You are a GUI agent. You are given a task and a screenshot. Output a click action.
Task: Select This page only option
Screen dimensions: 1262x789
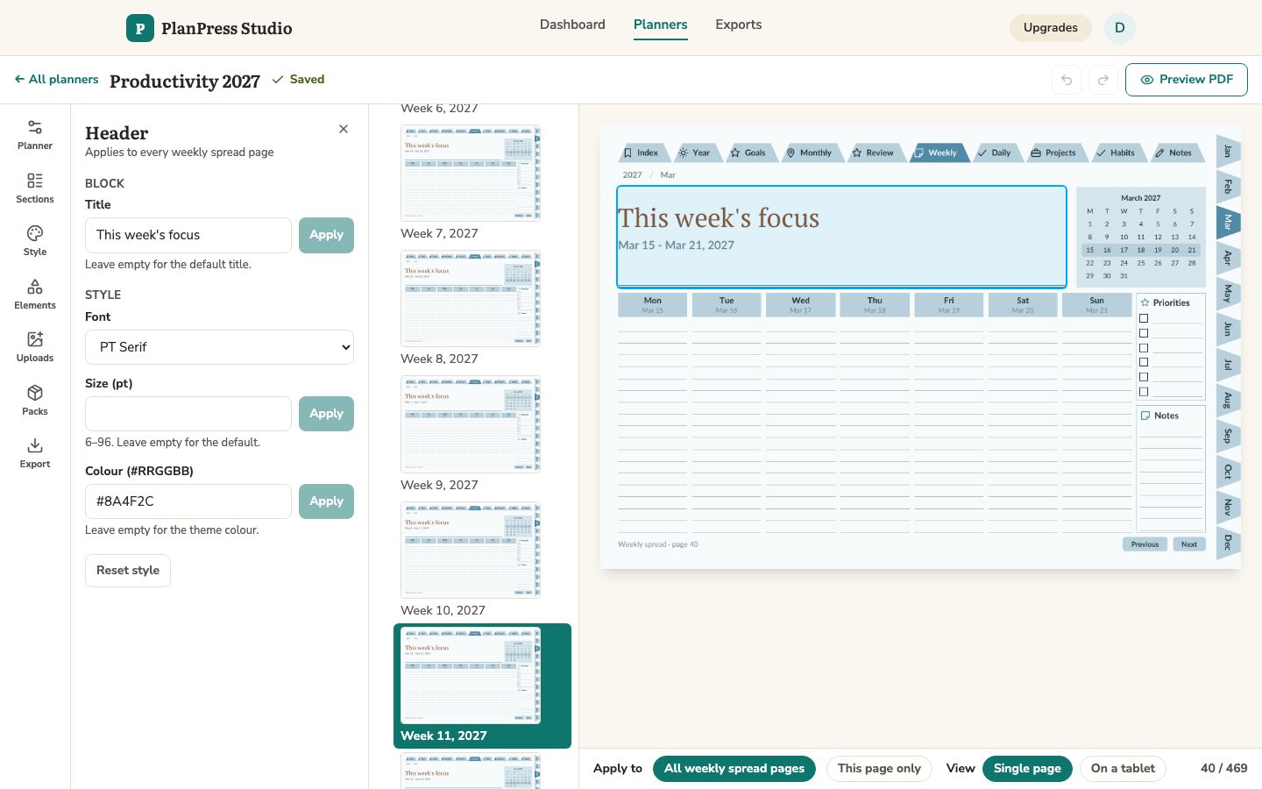click(879, 769)
